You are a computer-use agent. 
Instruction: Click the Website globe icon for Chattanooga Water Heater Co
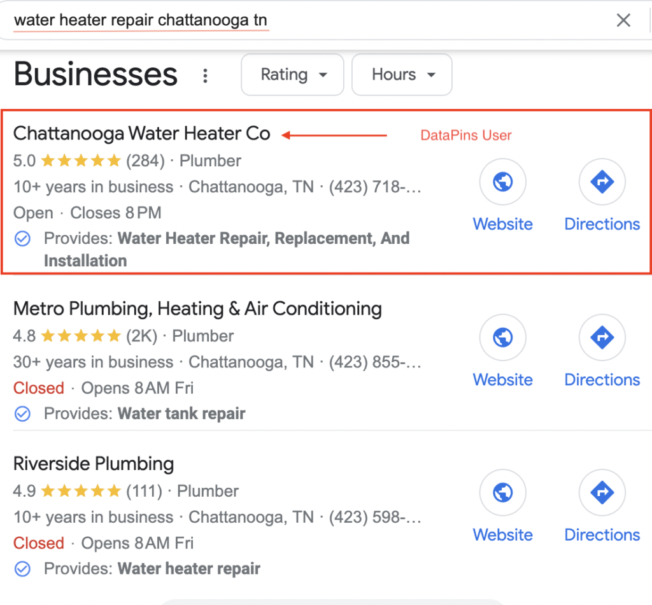tap(503, 181)
